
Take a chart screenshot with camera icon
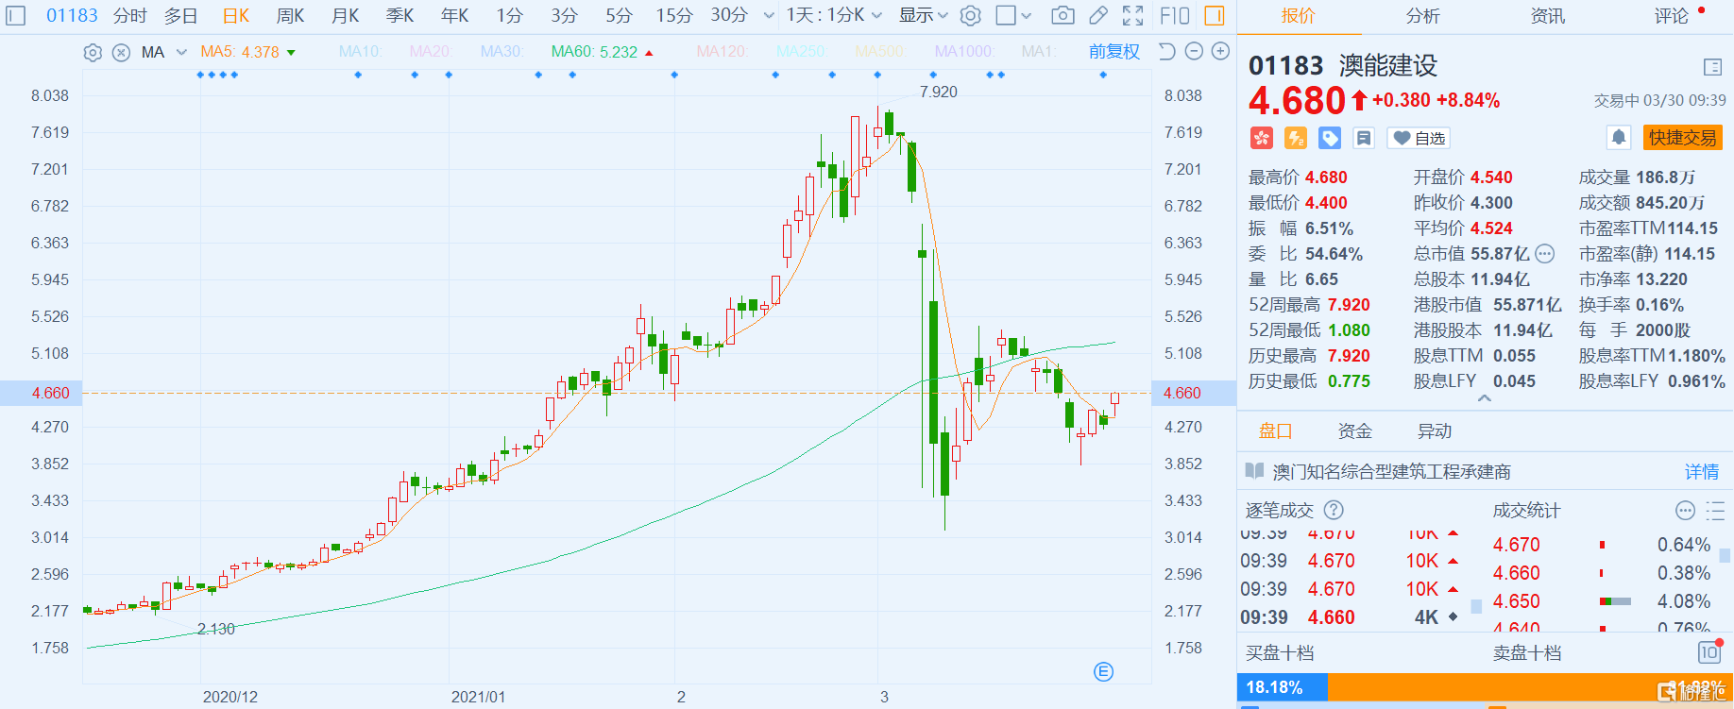(x=1062, y=16)
